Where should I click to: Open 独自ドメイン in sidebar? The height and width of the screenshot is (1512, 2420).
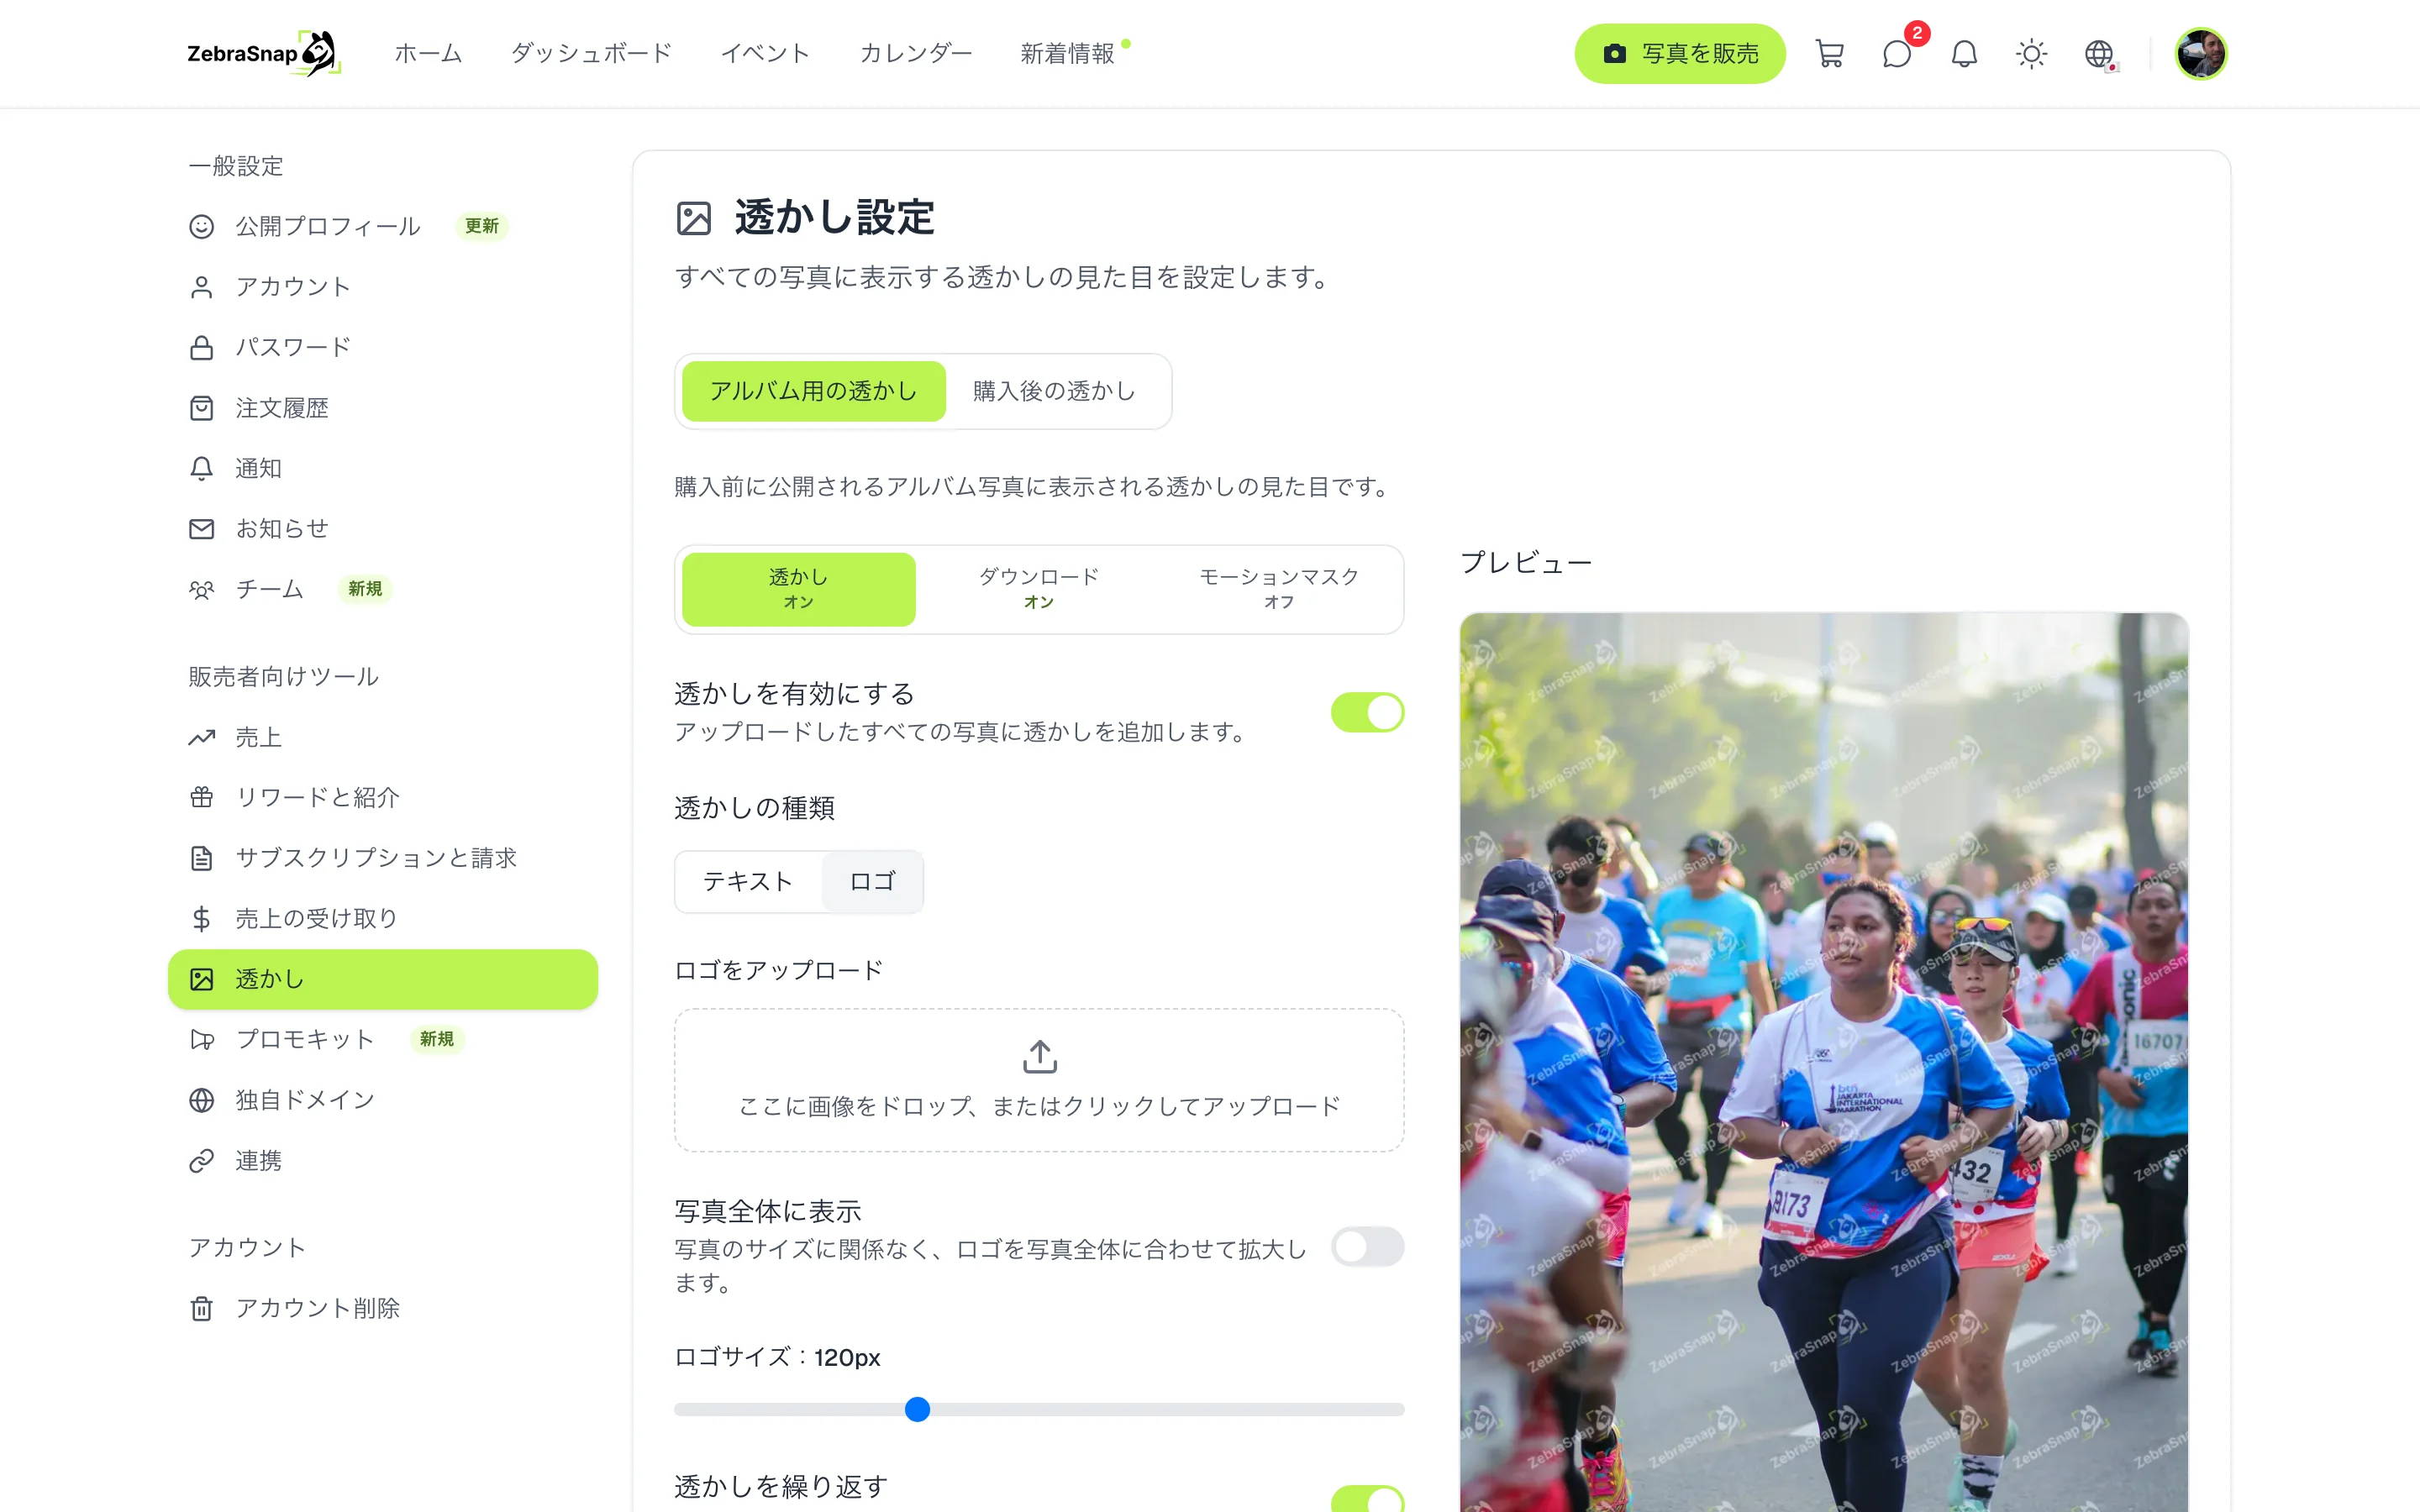pyautogui.click(x=383, y=1100)
